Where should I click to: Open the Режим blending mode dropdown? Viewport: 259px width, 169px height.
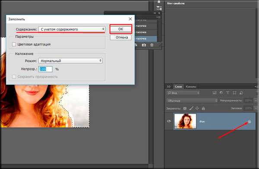click(x=70, y=61)
